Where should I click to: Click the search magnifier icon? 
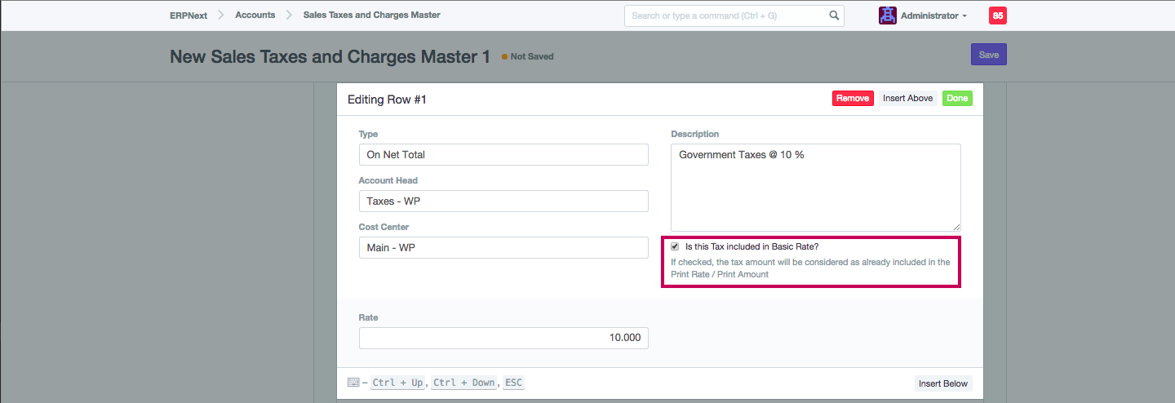click(834, 15)
